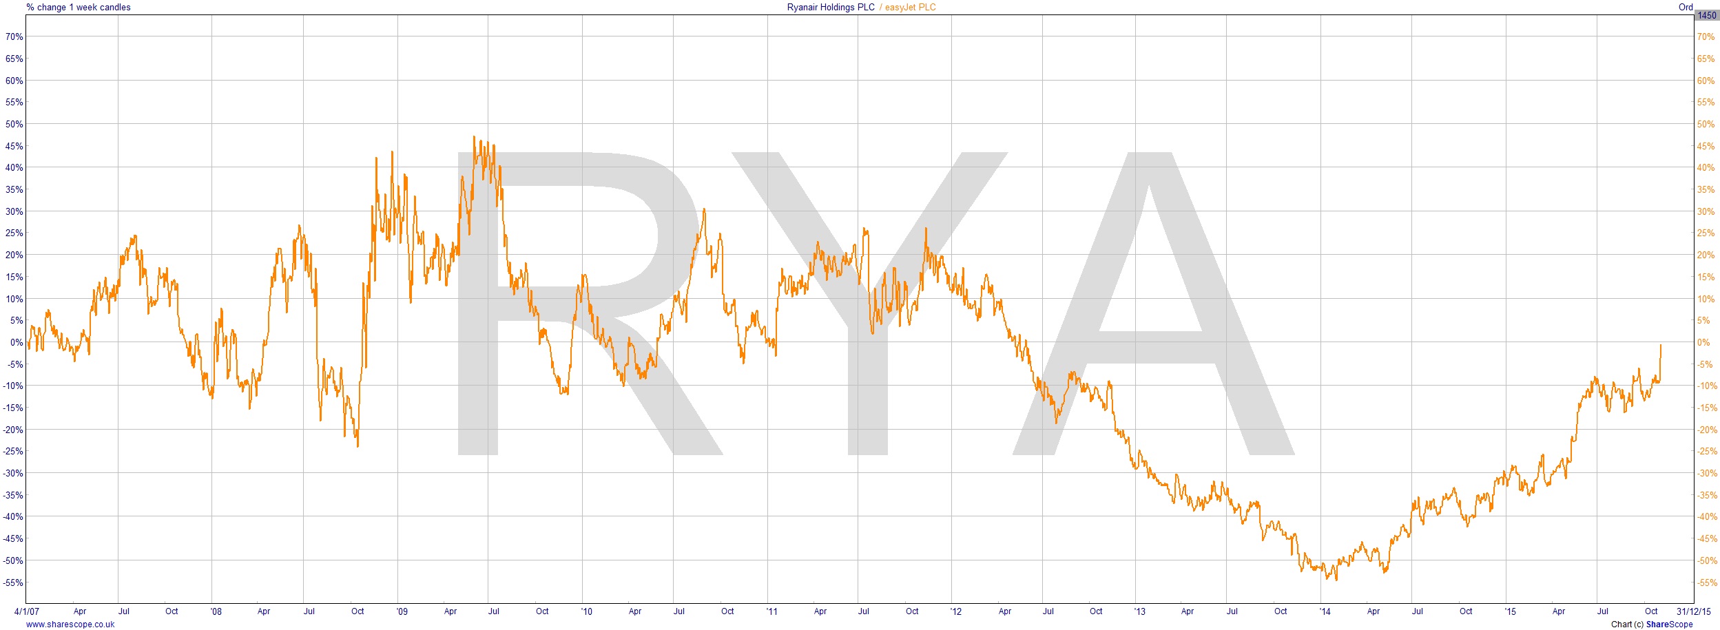
Task: Select the Ryanair Holdings PLC title label
Action: point(831,8)
